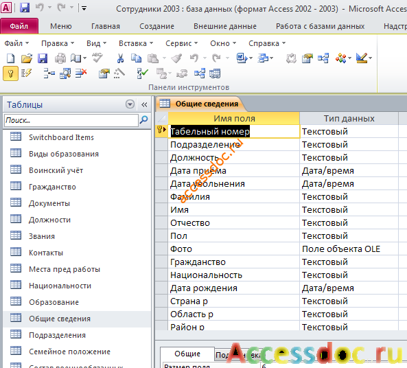This screenshot has height=368, width=407.
Task: Open the Indexes lightning icon
Action: coord(26,73)
